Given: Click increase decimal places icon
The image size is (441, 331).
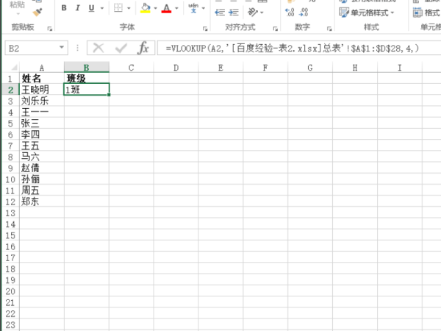Looking at the screenshot, I should (290, 13).
